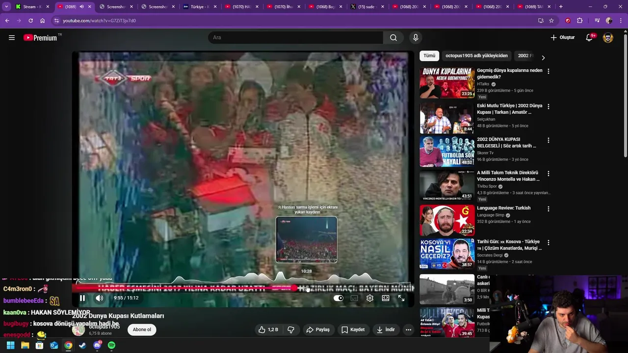The height and width of the screenshot is (353, 628).
Task: Go to YouTube Premium home logo
Action: 40,38
